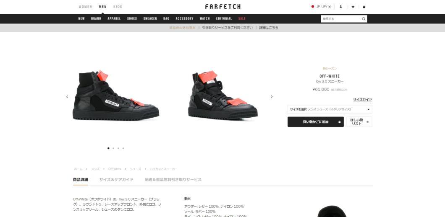This screenshot has width=445, height=217.
Task: Click the FARFETCH logo
Action: (223, 7)
